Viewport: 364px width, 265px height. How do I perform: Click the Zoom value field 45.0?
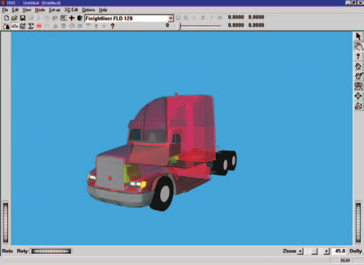pos(339,251)
